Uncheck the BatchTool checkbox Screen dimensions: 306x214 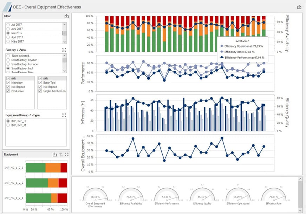click(40, 83)
